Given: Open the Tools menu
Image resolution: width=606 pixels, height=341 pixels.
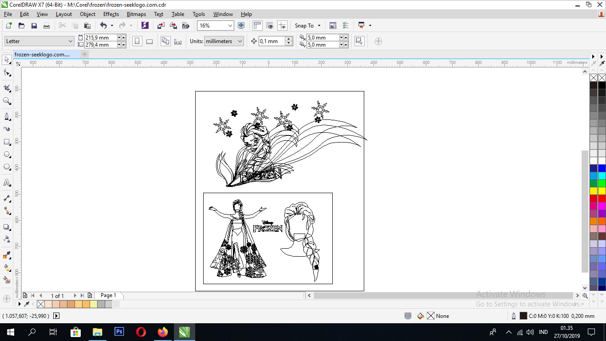Looking at the screenshot, I should [199, 14].
